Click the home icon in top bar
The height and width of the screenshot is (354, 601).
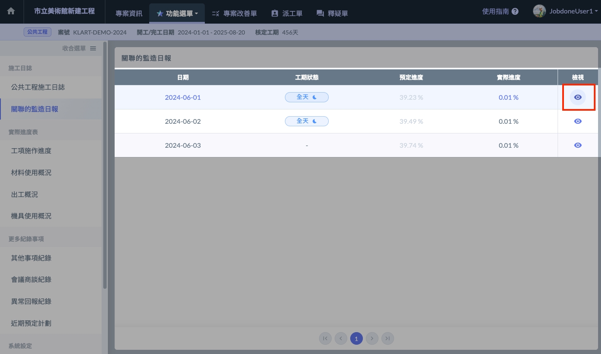[x=11, y=11]
